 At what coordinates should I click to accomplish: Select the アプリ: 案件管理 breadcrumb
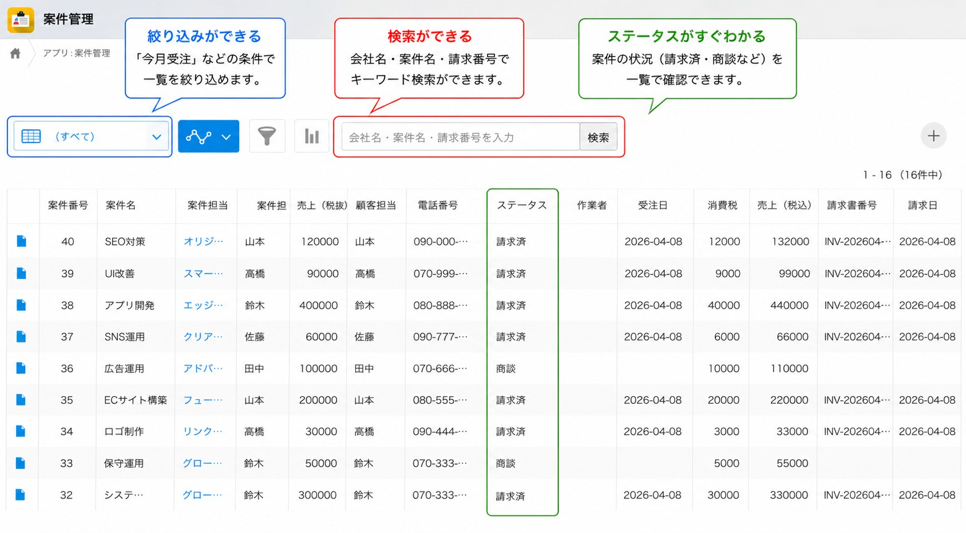[x=77, y=53]
